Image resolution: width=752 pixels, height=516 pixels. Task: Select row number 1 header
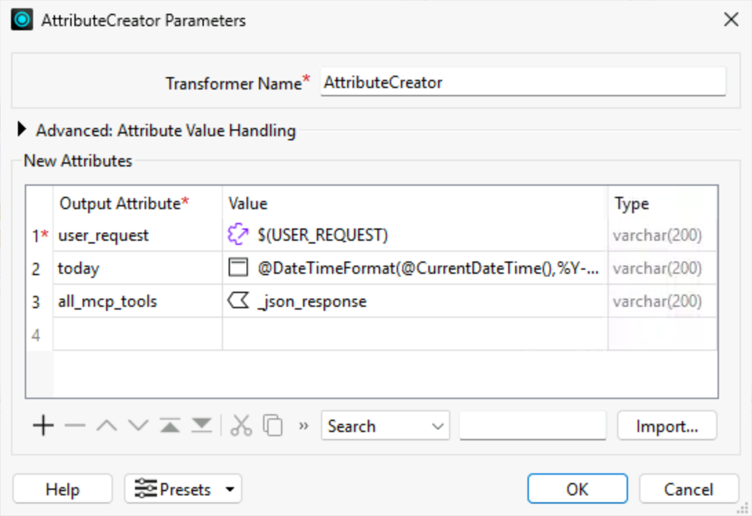(x=40, y=235)
